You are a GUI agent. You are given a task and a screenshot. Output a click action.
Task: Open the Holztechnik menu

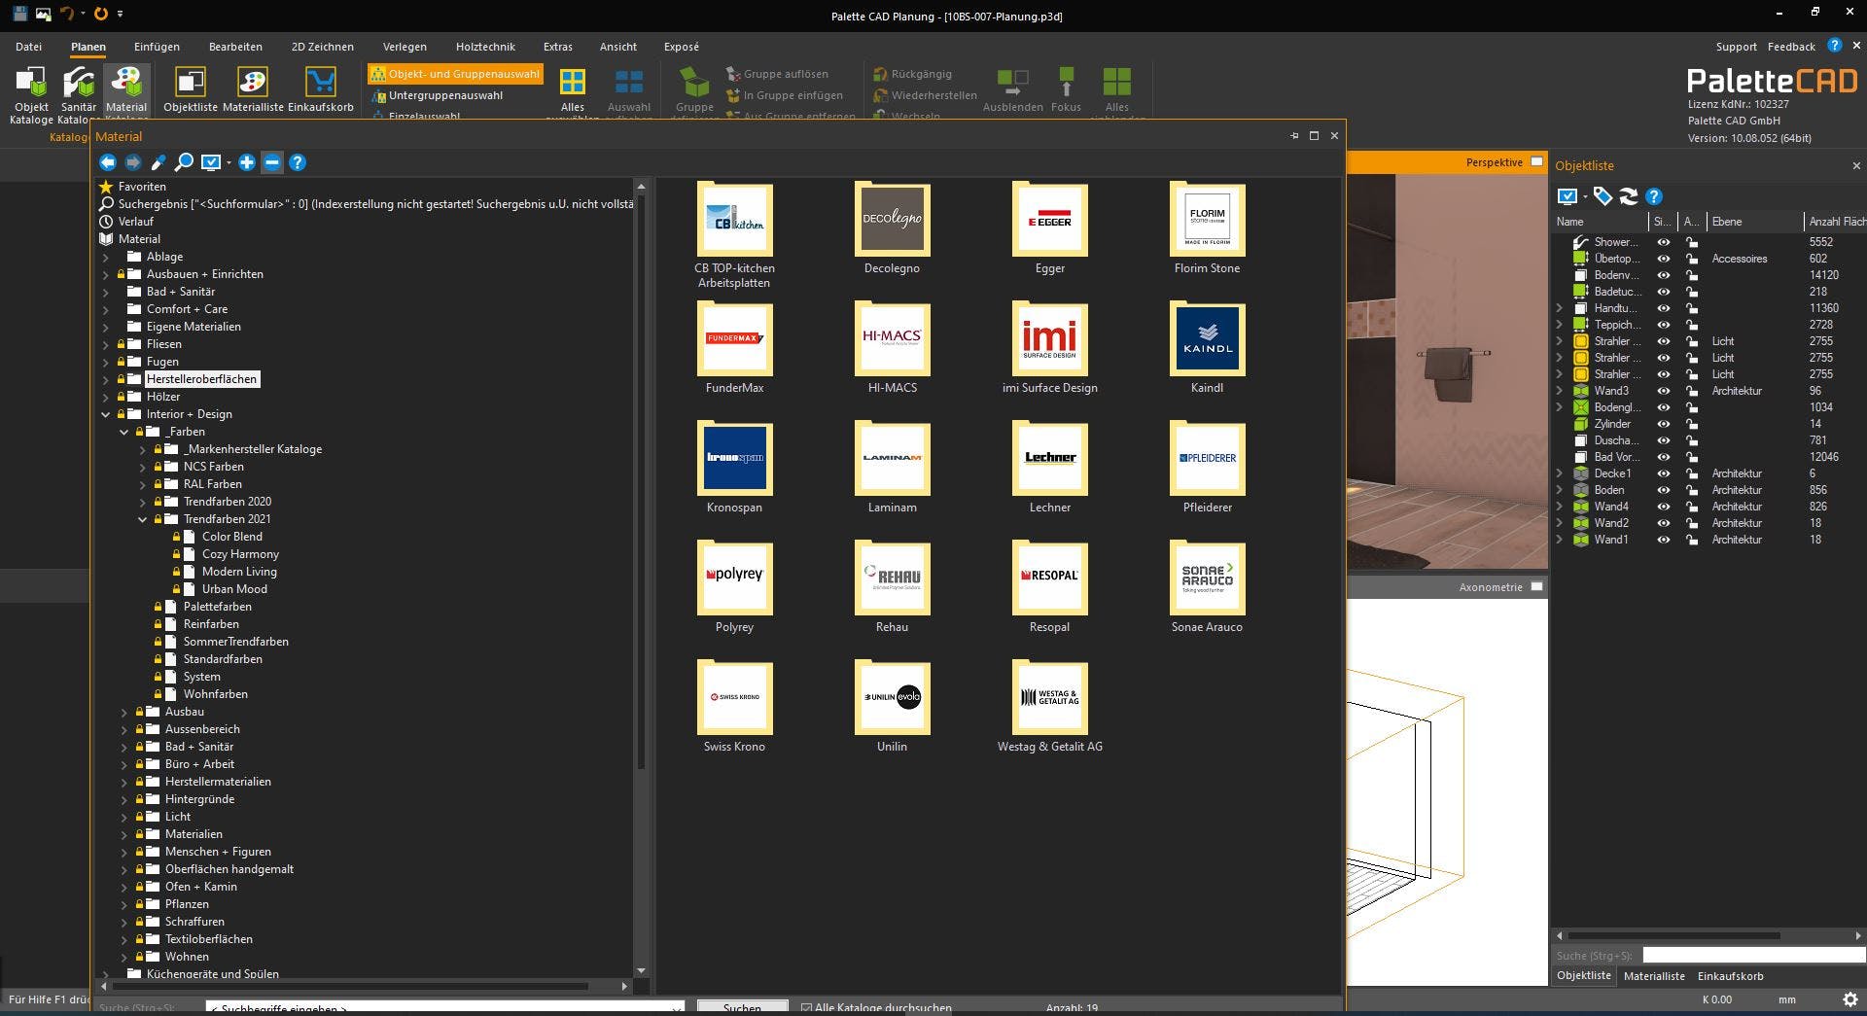[485, 47]
